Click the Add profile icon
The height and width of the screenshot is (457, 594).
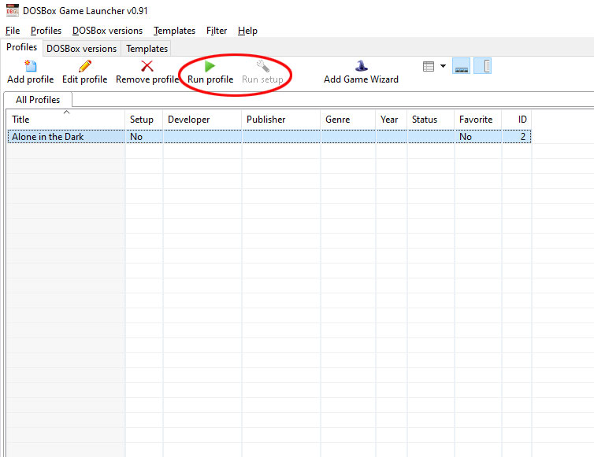30,66
